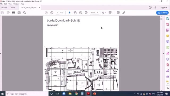
Task: Zoom in with the plus icon
Action: click(86, 13)
